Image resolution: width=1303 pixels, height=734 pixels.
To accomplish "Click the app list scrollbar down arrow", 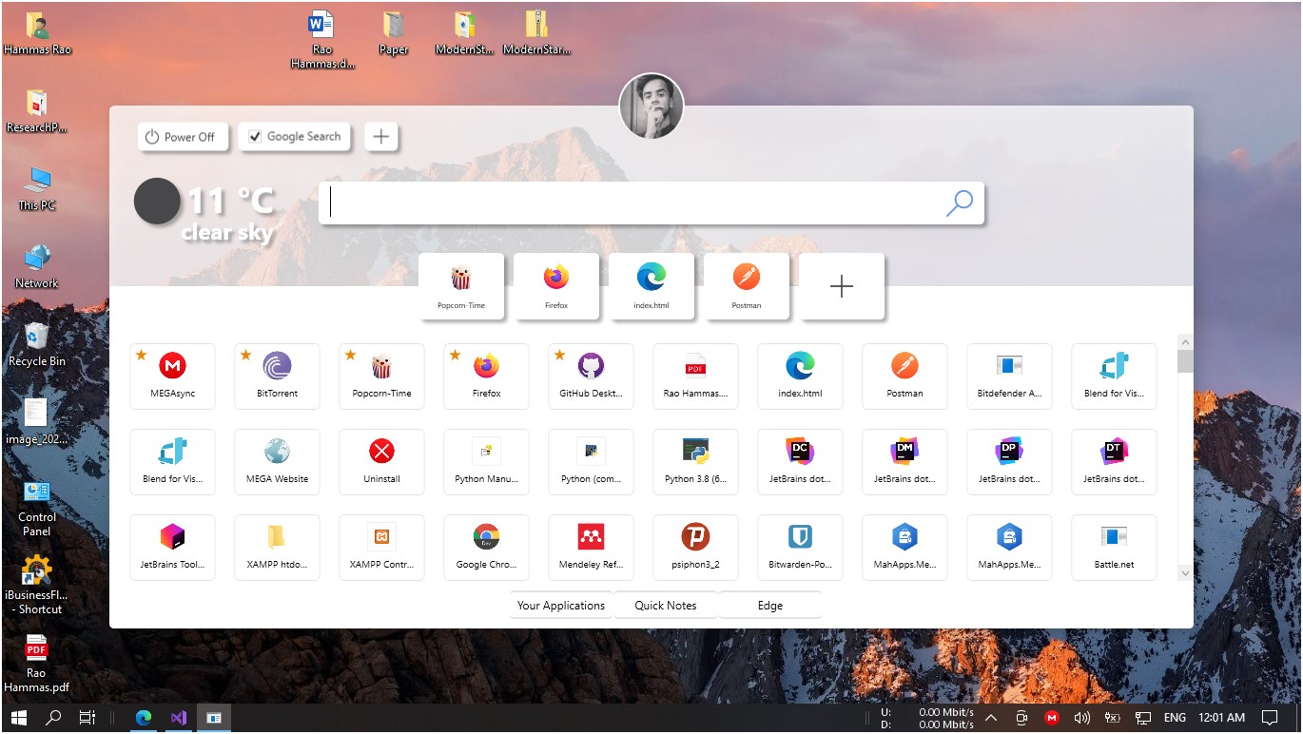I will point(1185,572).
